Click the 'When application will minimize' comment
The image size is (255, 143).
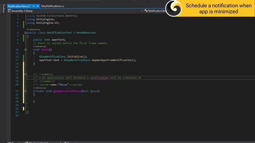(87, 78)
